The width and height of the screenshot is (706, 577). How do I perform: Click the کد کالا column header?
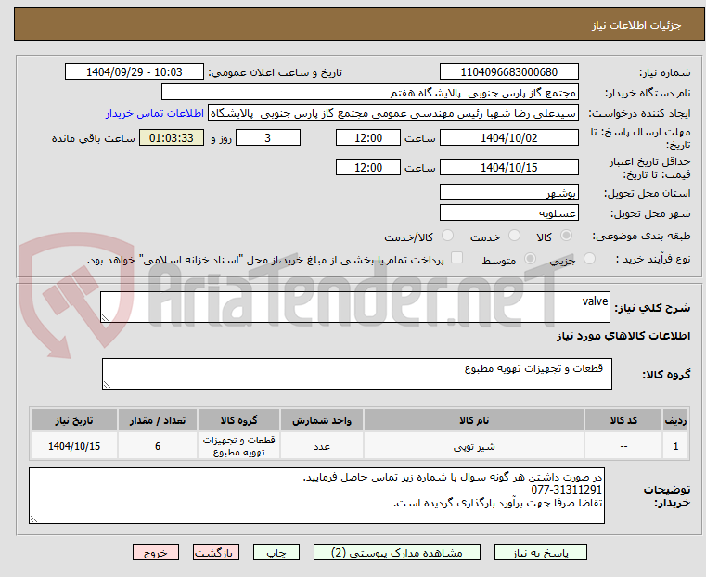[623, 420]
